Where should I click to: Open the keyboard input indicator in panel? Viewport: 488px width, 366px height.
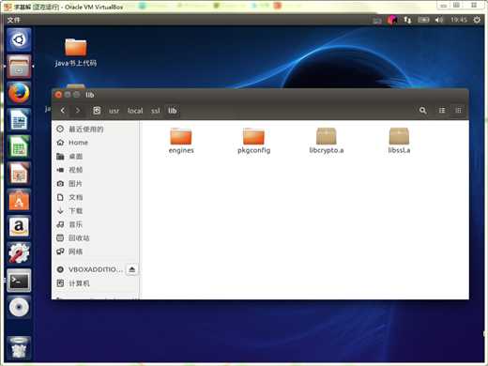(377, 21)
